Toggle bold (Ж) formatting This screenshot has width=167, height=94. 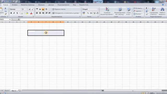point(11,13)
